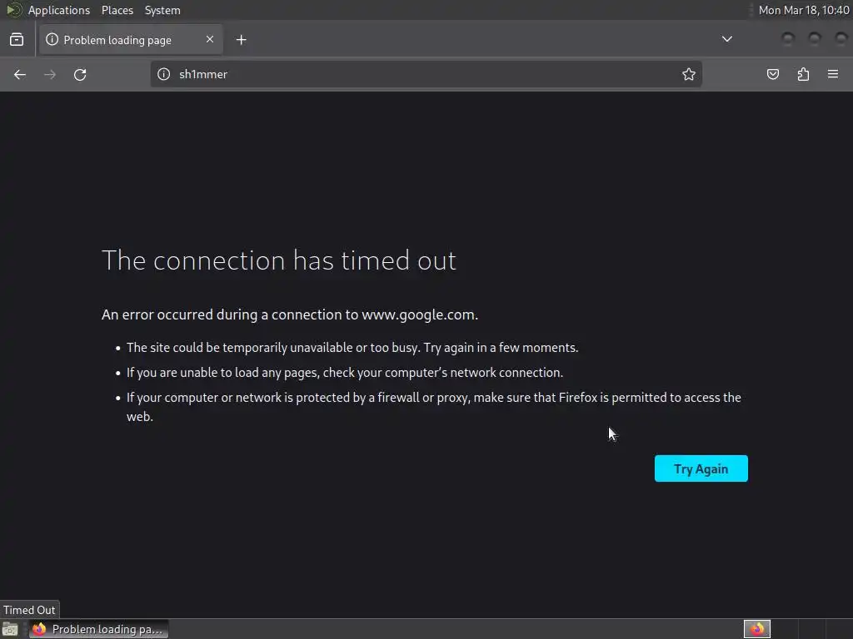Viewport: 853px width, 639px height.
Task: Expand the list all tabs chevron
Action: pyautogui.click(x=726, y=39)
